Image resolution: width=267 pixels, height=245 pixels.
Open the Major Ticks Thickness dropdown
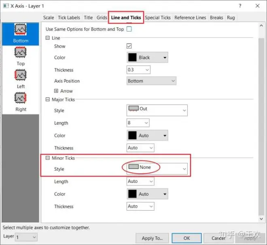(x=140, y=148)
